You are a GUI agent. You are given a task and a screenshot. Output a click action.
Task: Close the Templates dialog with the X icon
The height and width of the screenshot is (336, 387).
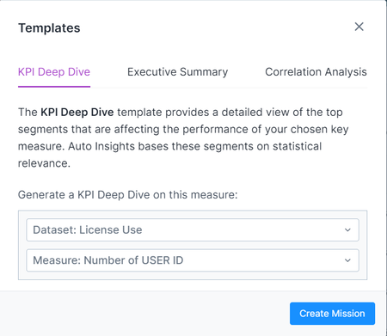point(359,27)
